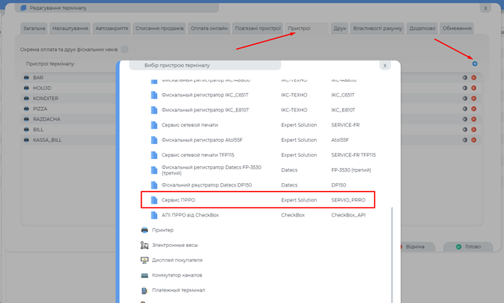The image size is (504, 303).
Task: Switch to the Пристрої tab
Action: pyautogui.click(x=299, y=28)
